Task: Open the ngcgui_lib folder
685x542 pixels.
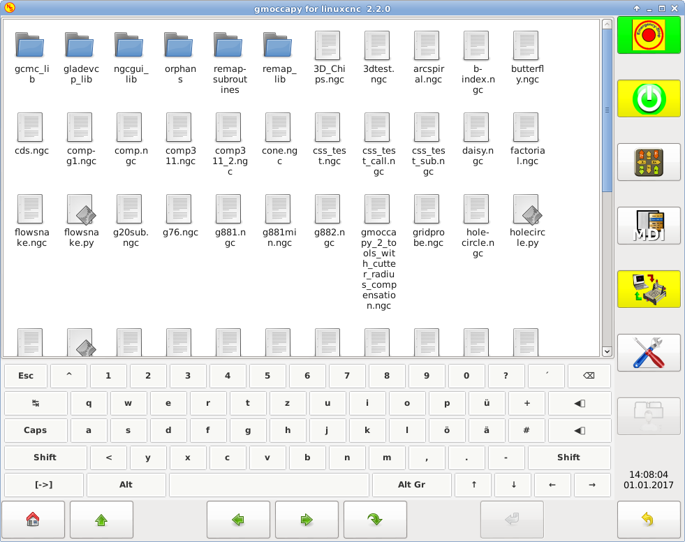Action: (x=131, y=57)
